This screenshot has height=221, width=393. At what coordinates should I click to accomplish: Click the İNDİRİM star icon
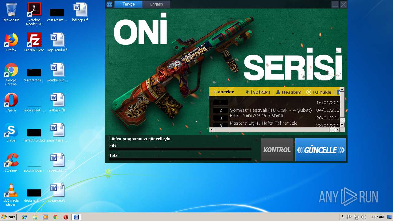click(247, 92)
